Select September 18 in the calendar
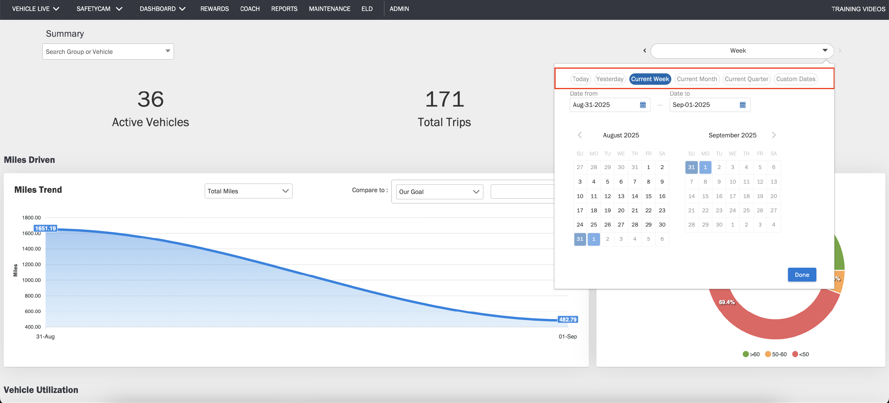889x403 pixels. click(746, 196)
